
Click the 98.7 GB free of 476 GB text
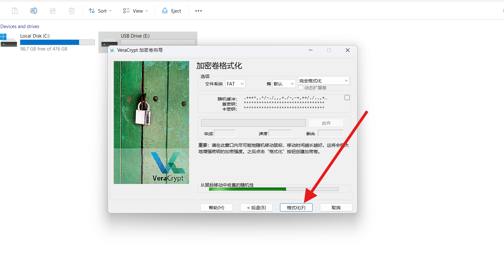click(x=44, y=49)
